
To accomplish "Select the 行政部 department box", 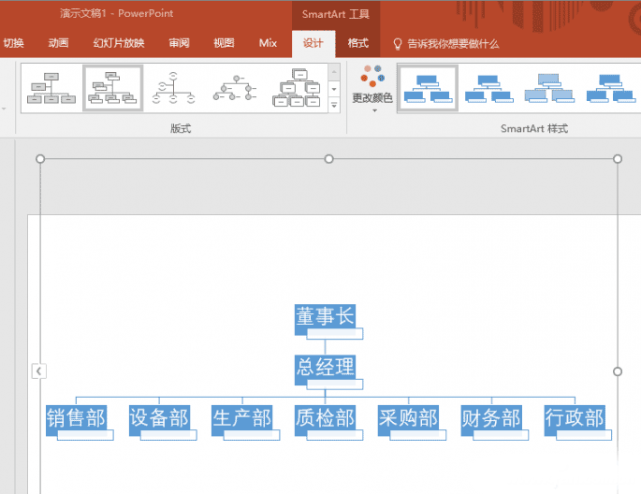I will (x=575, y=418).
